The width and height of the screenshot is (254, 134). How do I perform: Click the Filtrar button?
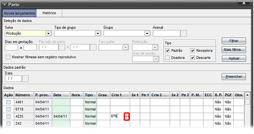click(x=234, y=41)
